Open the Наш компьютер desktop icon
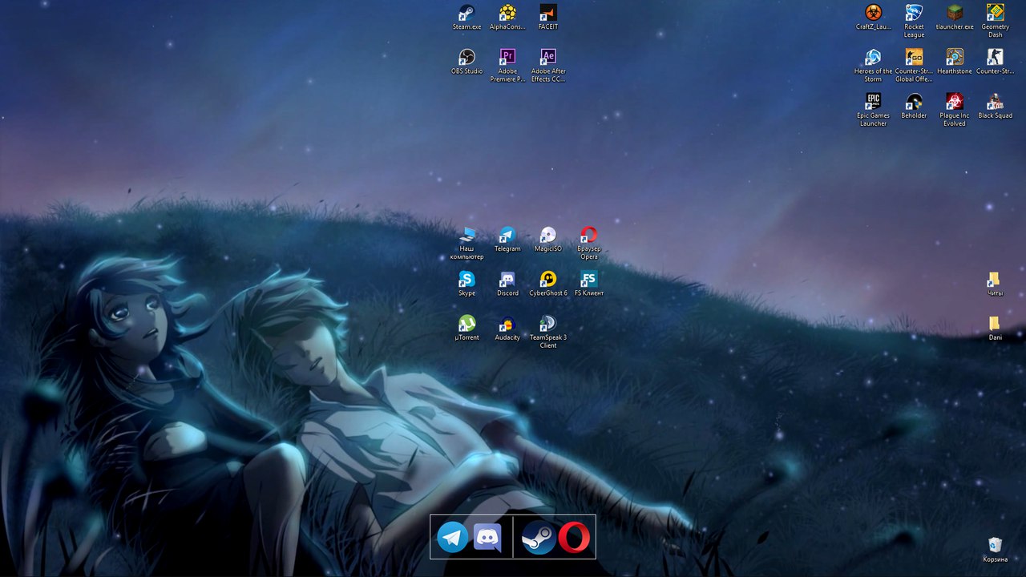1026x577 pixels. click(467, 243)
